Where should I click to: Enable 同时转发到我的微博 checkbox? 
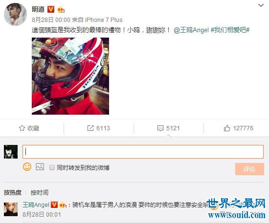[x=52, y=167]
